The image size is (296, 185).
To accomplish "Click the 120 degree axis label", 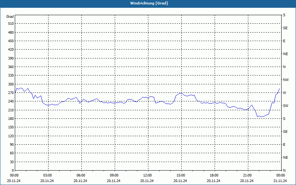I will 11,136.
